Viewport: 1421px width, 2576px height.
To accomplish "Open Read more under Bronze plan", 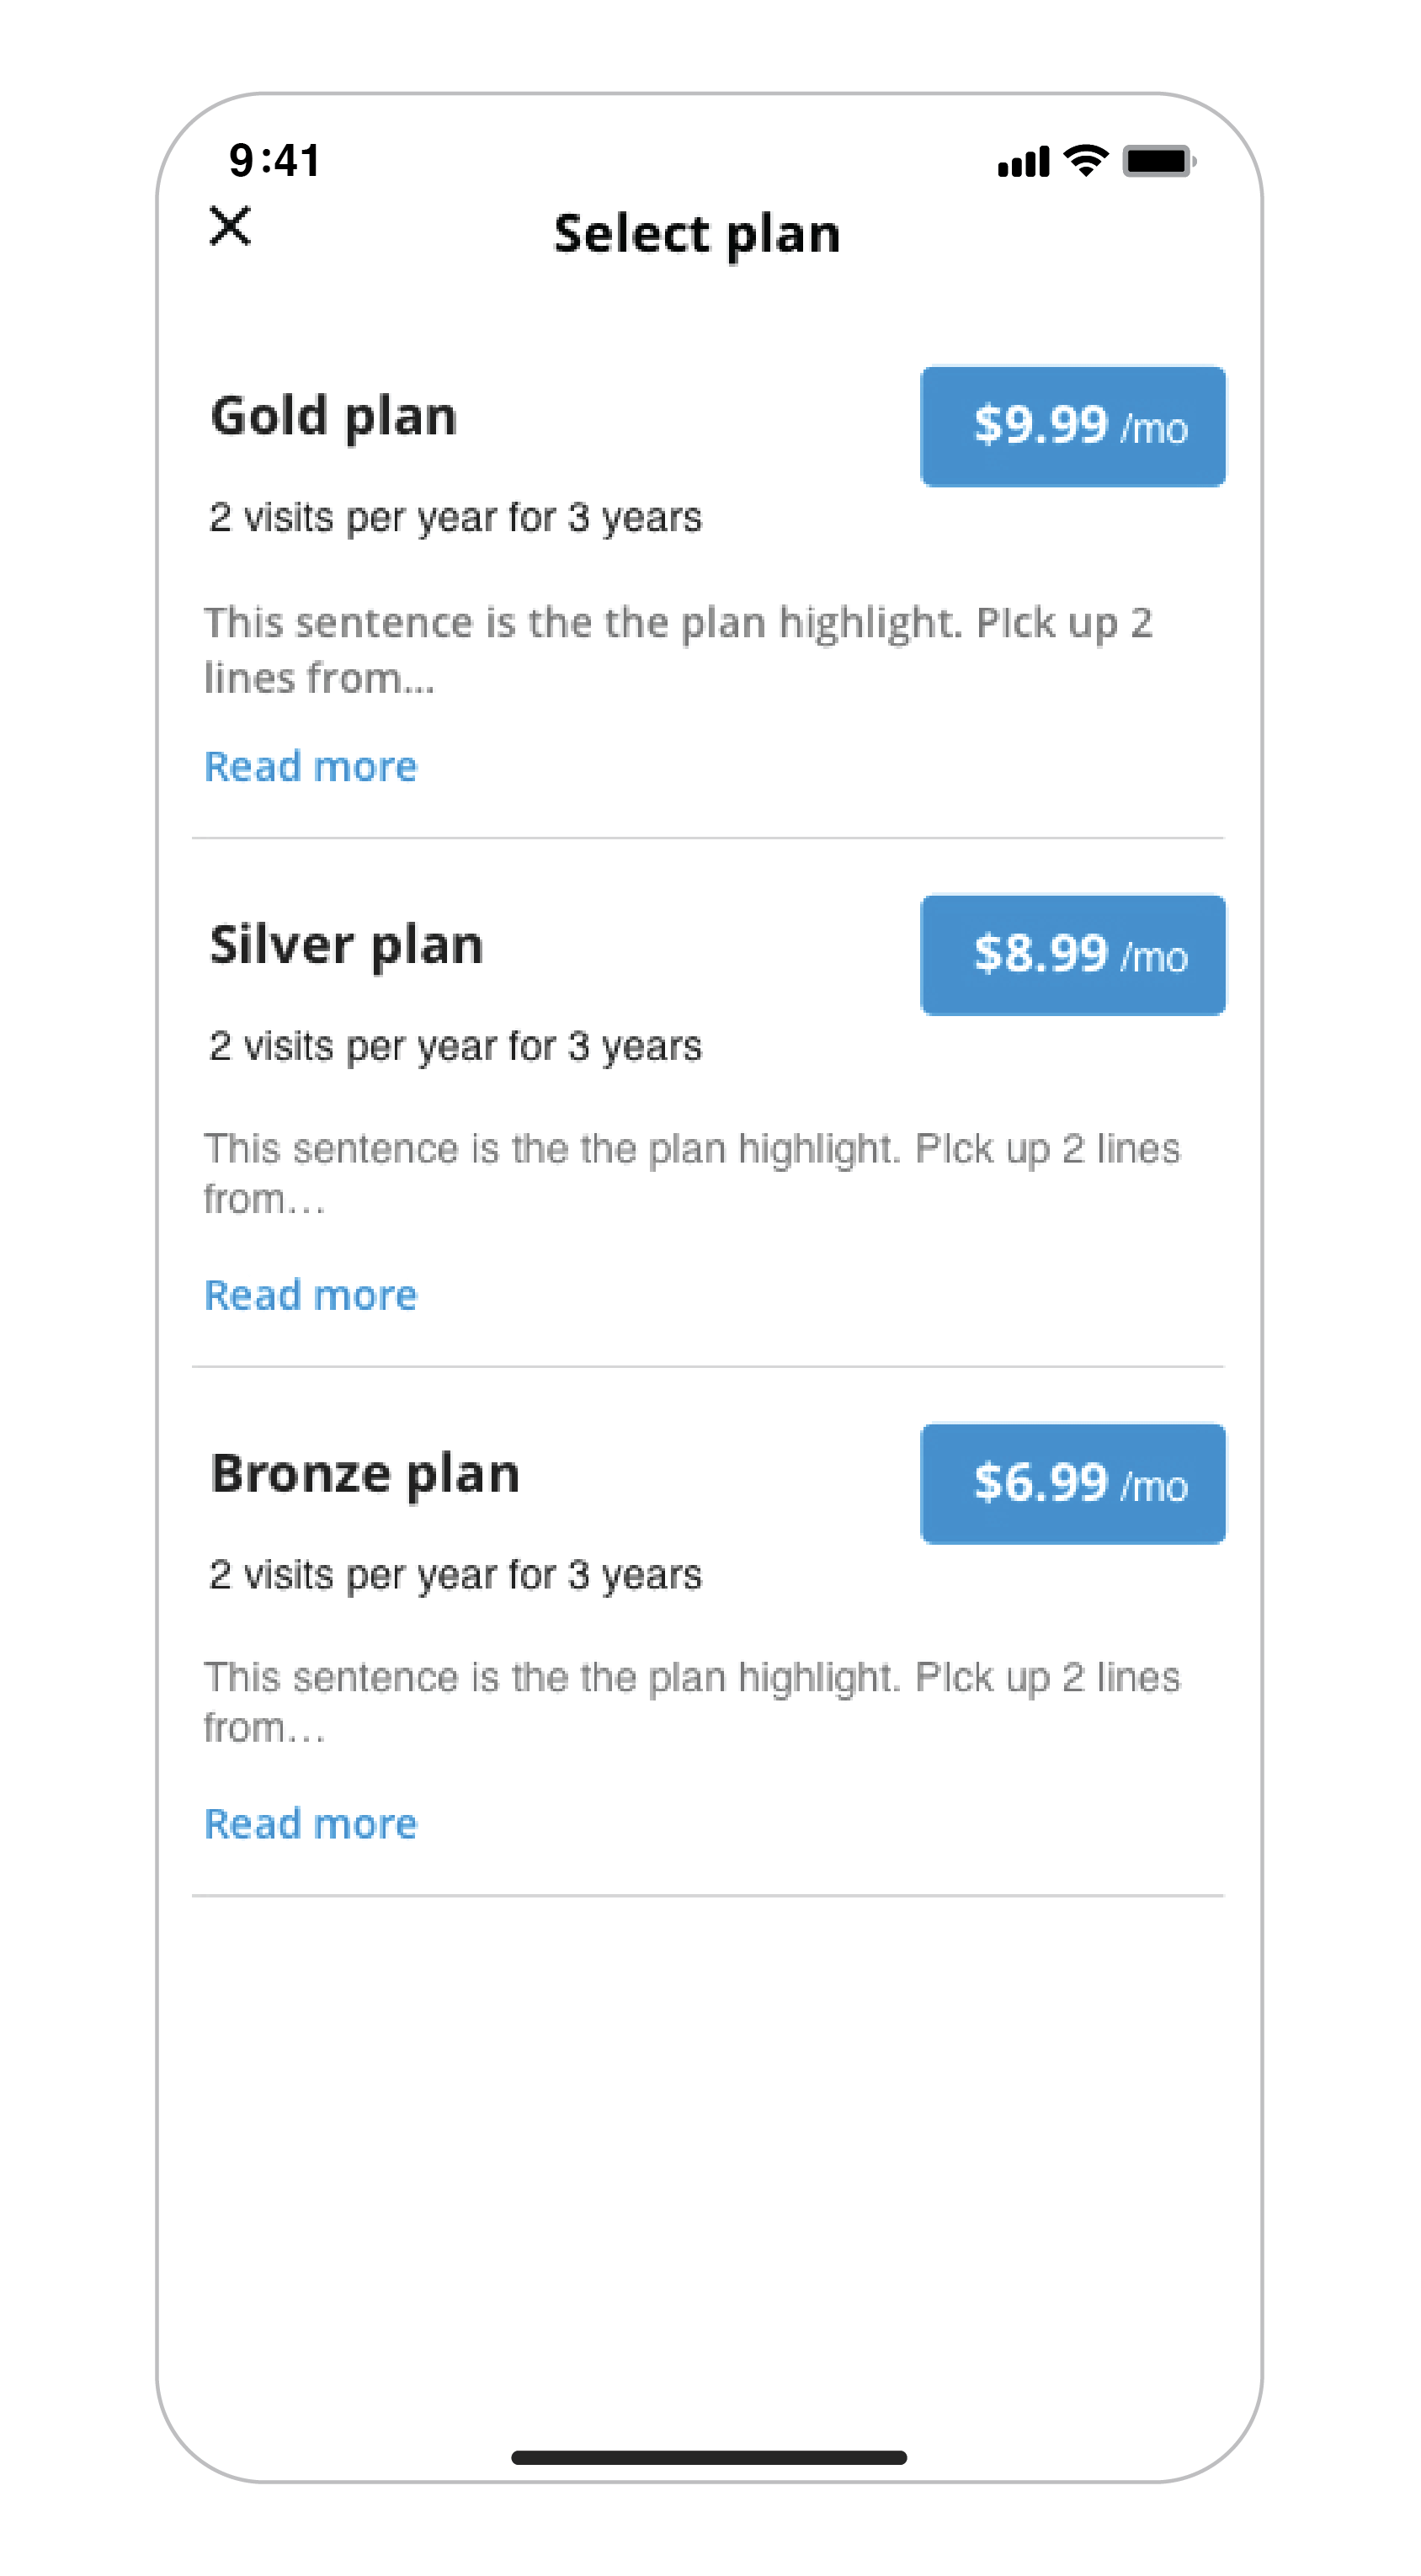I will (310, 1823).
